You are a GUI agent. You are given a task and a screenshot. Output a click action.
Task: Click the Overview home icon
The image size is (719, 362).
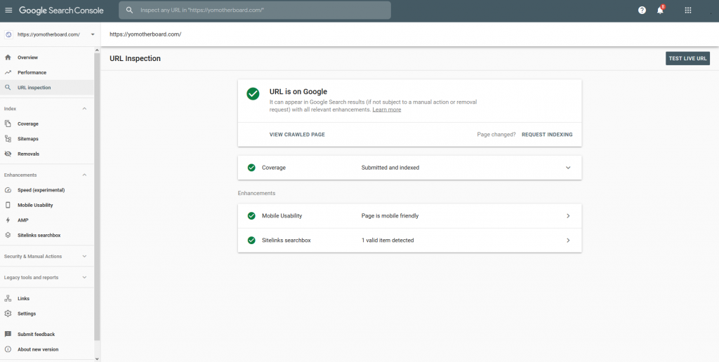click(x=8, y=58)
